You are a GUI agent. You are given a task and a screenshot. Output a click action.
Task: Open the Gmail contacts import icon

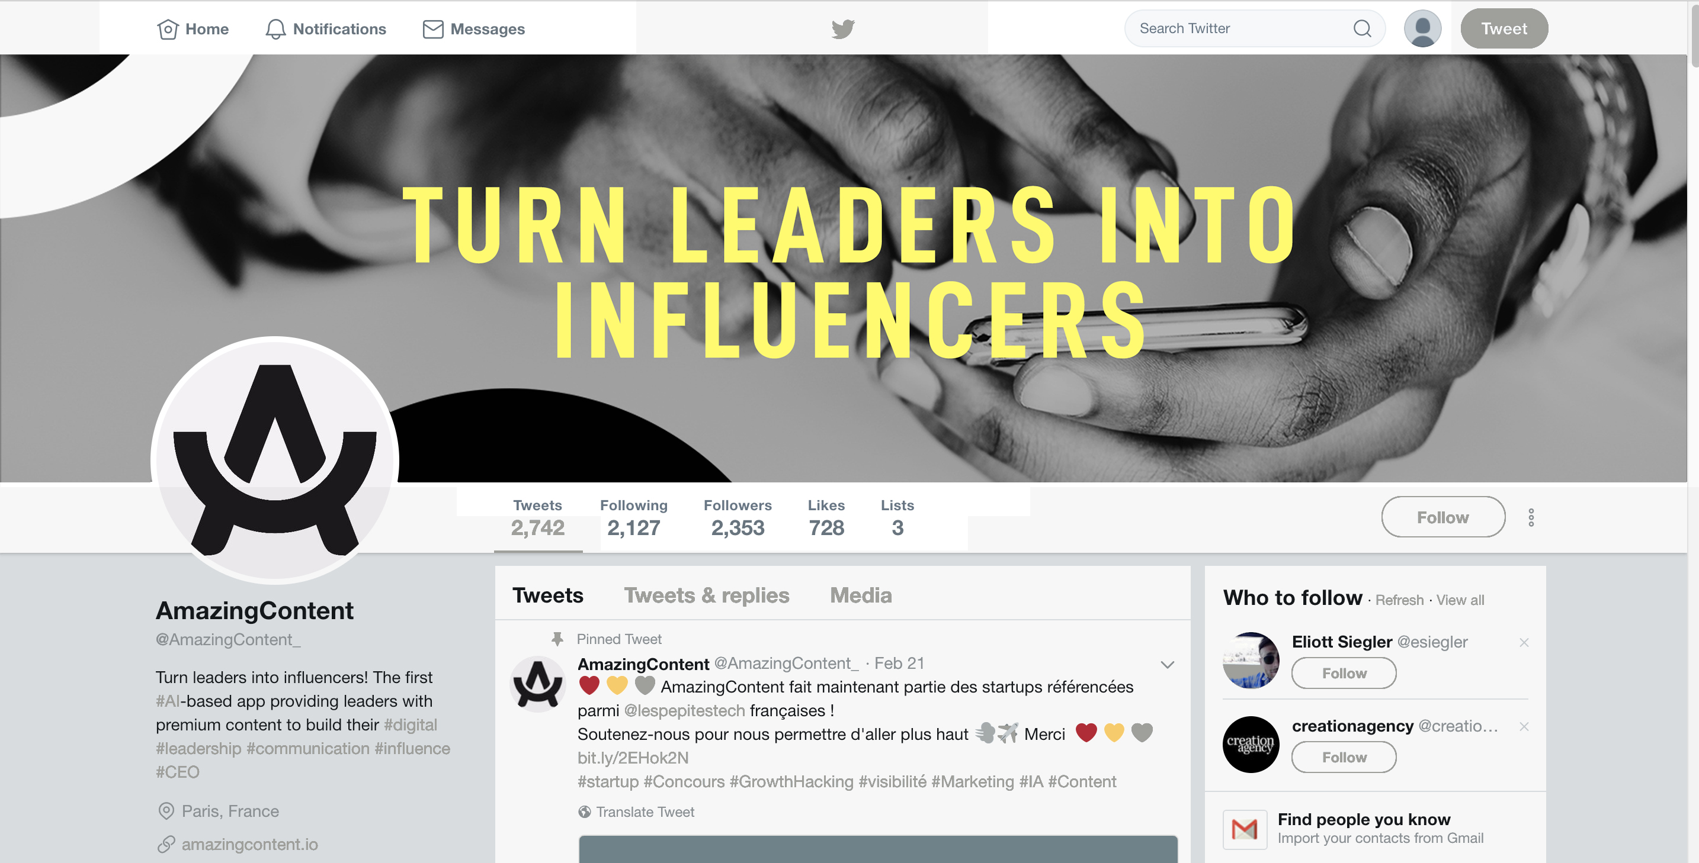1245,829
